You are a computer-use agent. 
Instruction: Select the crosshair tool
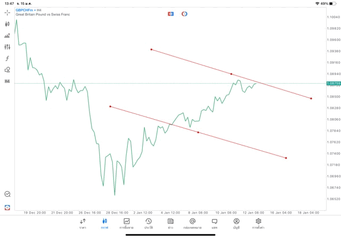pos(7,13)
